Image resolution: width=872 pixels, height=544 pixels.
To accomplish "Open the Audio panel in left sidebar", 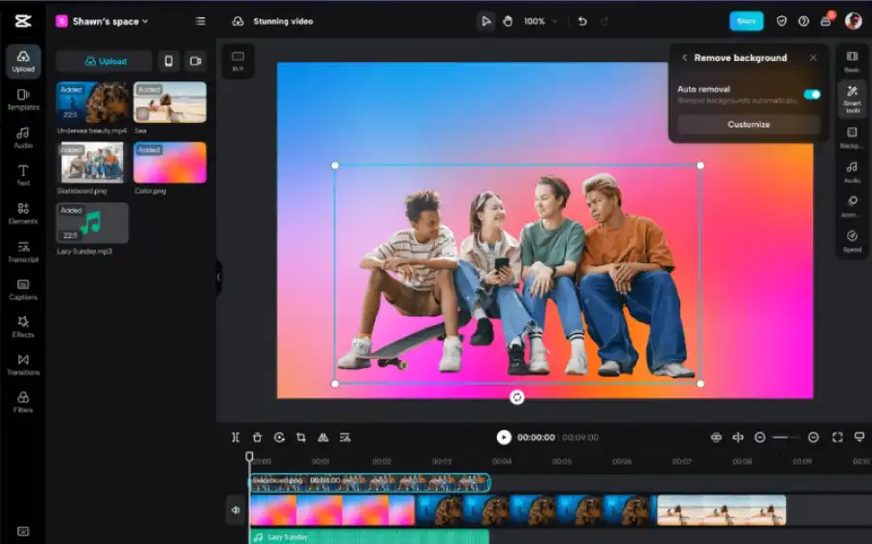I will [23, 137].
